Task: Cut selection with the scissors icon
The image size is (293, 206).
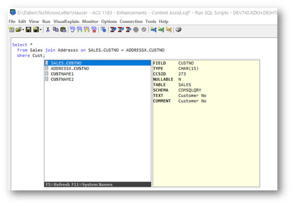Action: (x=48, y=30)
